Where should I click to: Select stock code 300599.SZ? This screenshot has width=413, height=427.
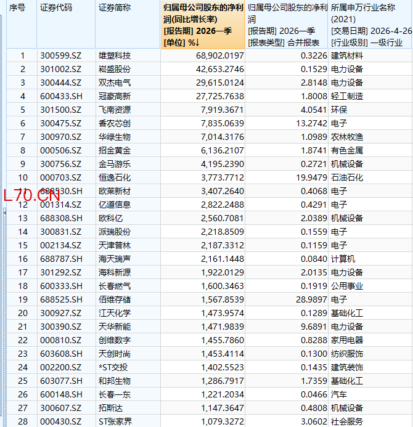click(61, 56)
